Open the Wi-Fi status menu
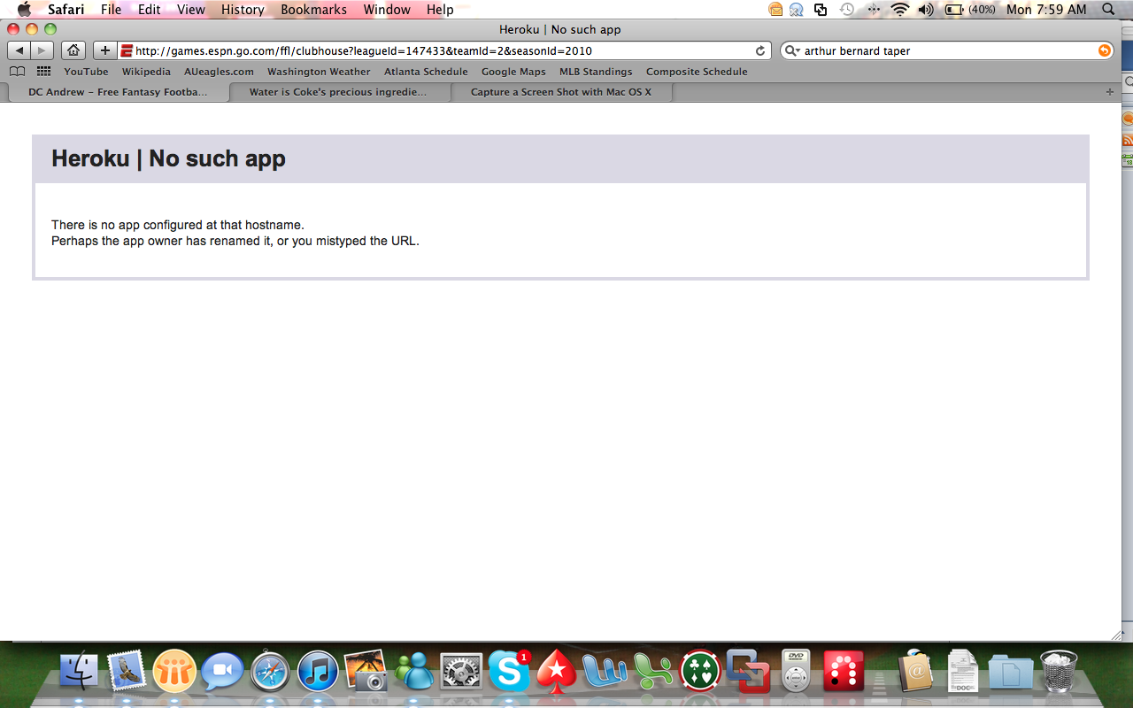 click(900, 10)
